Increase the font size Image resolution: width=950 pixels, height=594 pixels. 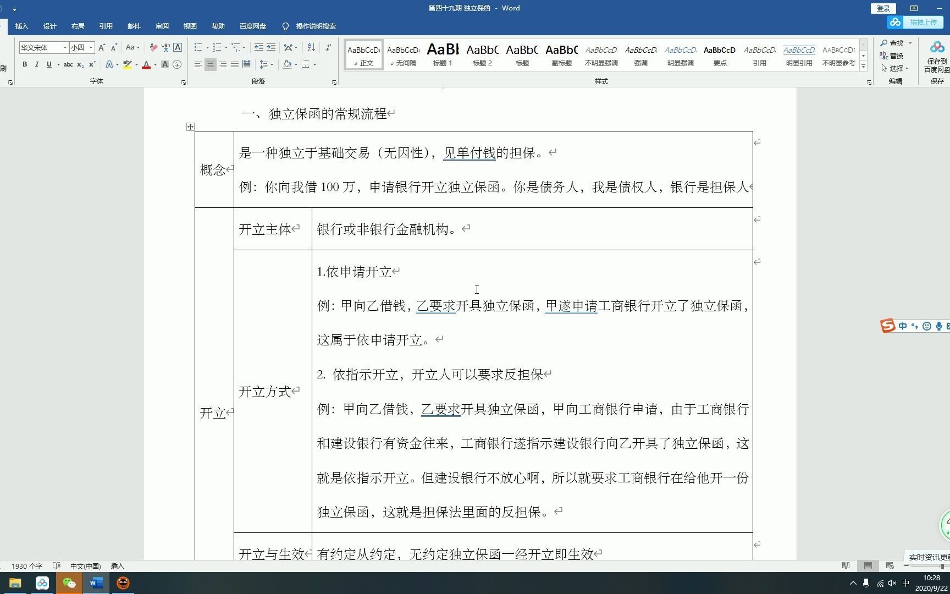click(x=102, y=47)
